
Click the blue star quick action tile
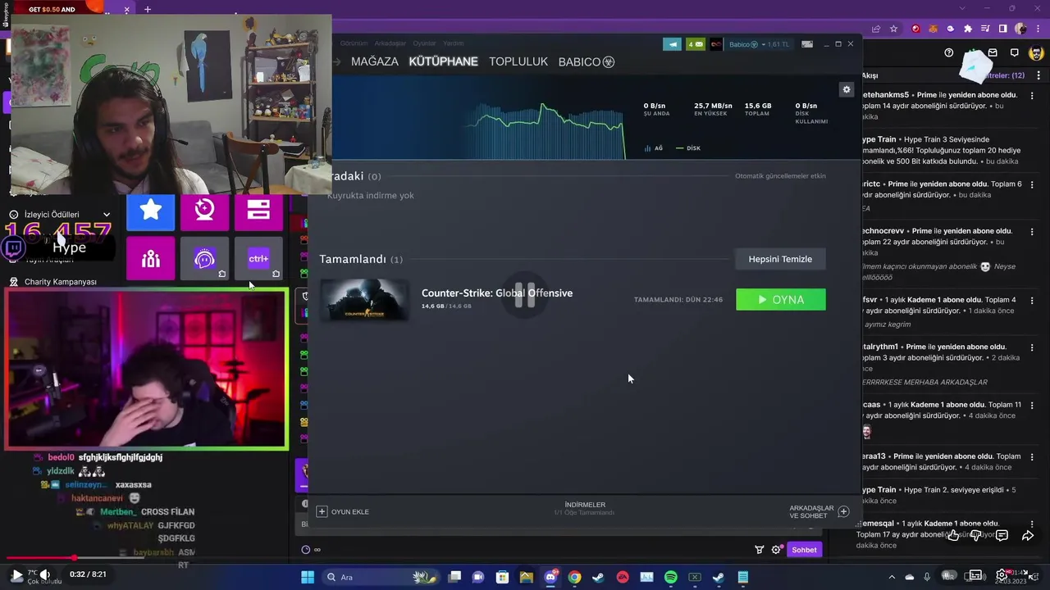[x=151, y=210]
